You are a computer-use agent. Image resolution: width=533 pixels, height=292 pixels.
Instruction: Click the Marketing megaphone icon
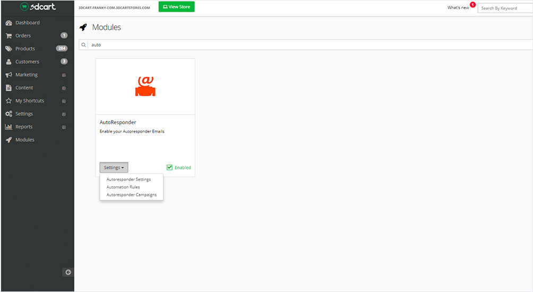[8, 75]
